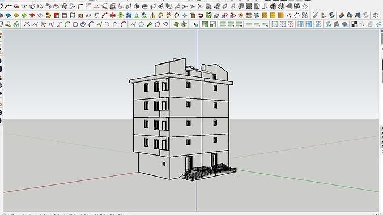Click the dotted circle points icon
Viewport: 383px width, 215px height.
(297, 16)
